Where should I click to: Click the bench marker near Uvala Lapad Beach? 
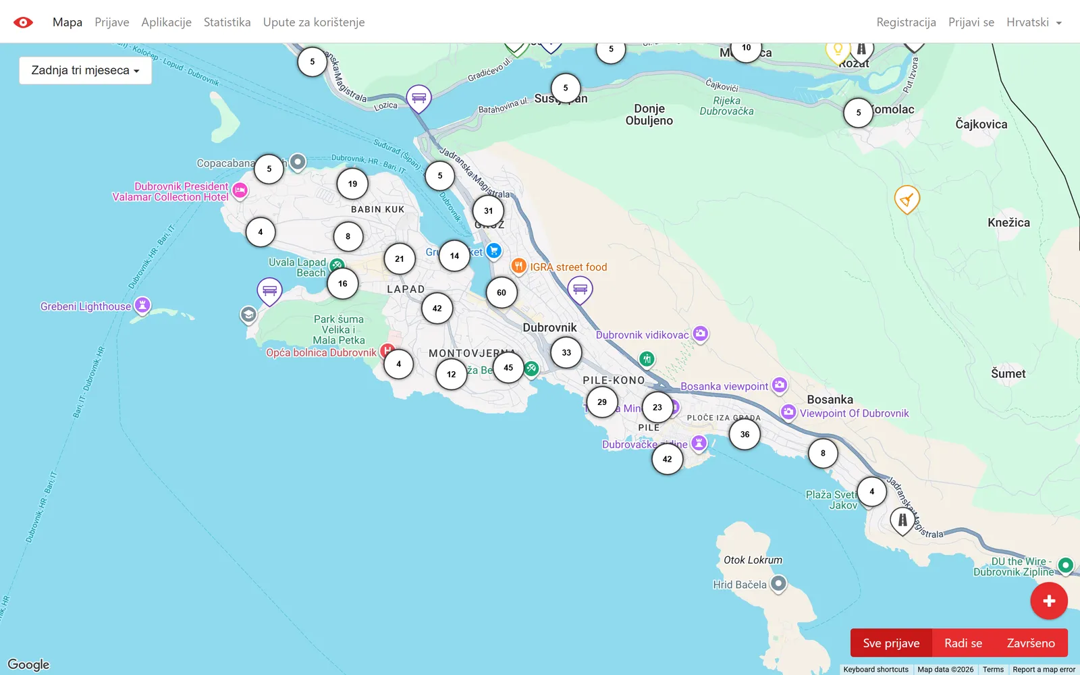pyautogui.click(x=269, y=291)
